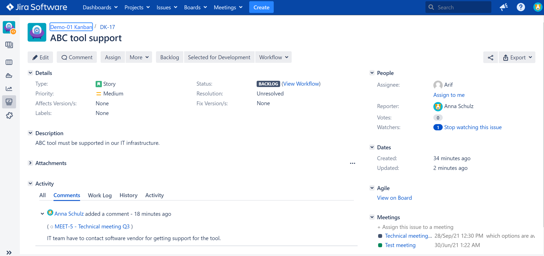Switch to the Work Log tab
This screenshot has width=544, height=256.
point(100,195)
